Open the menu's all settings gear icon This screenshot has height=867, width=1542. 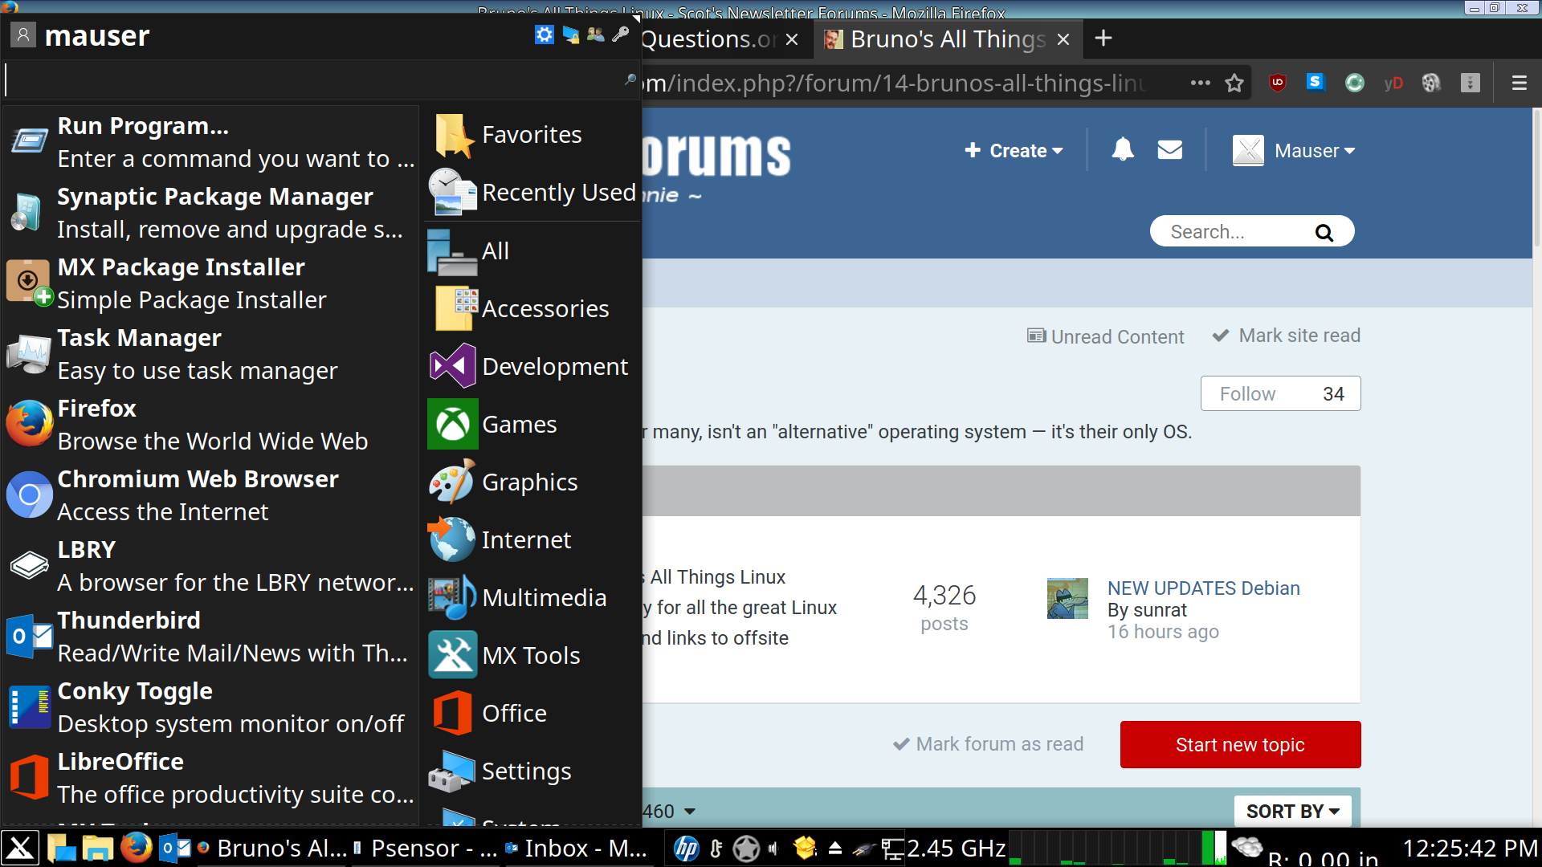coord(545,35)
